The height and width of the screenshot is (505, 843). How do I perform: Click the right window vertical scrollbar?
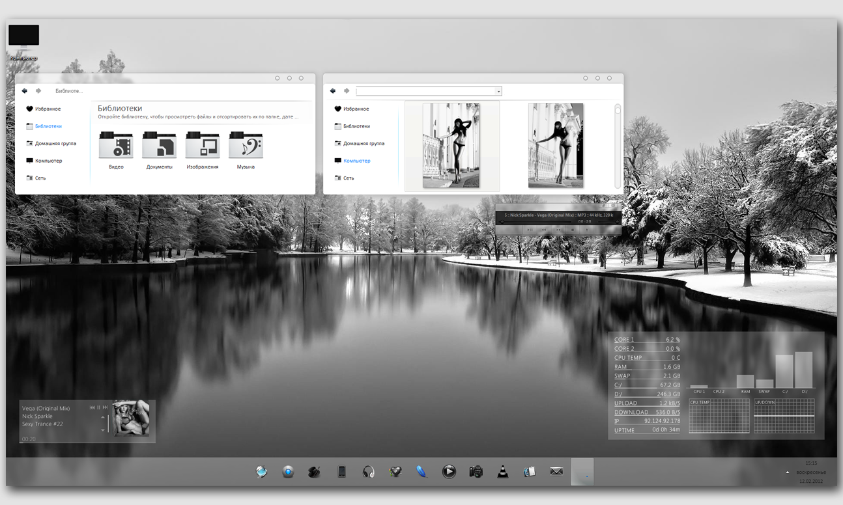618,146
